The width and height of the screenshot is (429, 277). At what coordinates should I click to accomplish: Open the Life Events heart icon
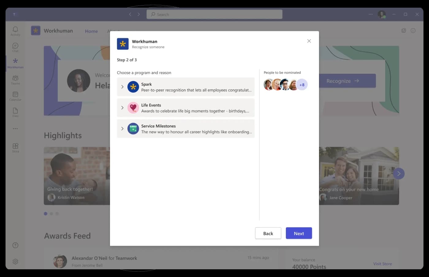click(133, 108)
